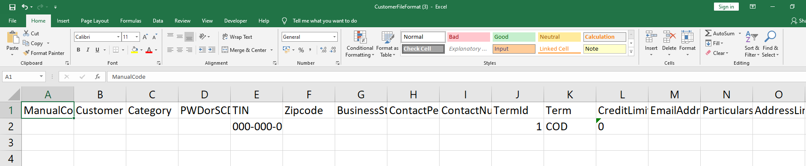Screen dimensions: 806x166
Task: Click the Sign in button
Action: (x=726, y=7)
